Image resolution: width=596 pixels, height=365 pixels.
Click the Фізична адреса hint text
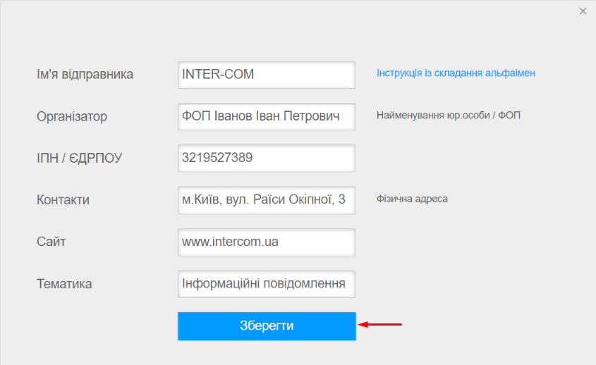(x=412, y=199)
